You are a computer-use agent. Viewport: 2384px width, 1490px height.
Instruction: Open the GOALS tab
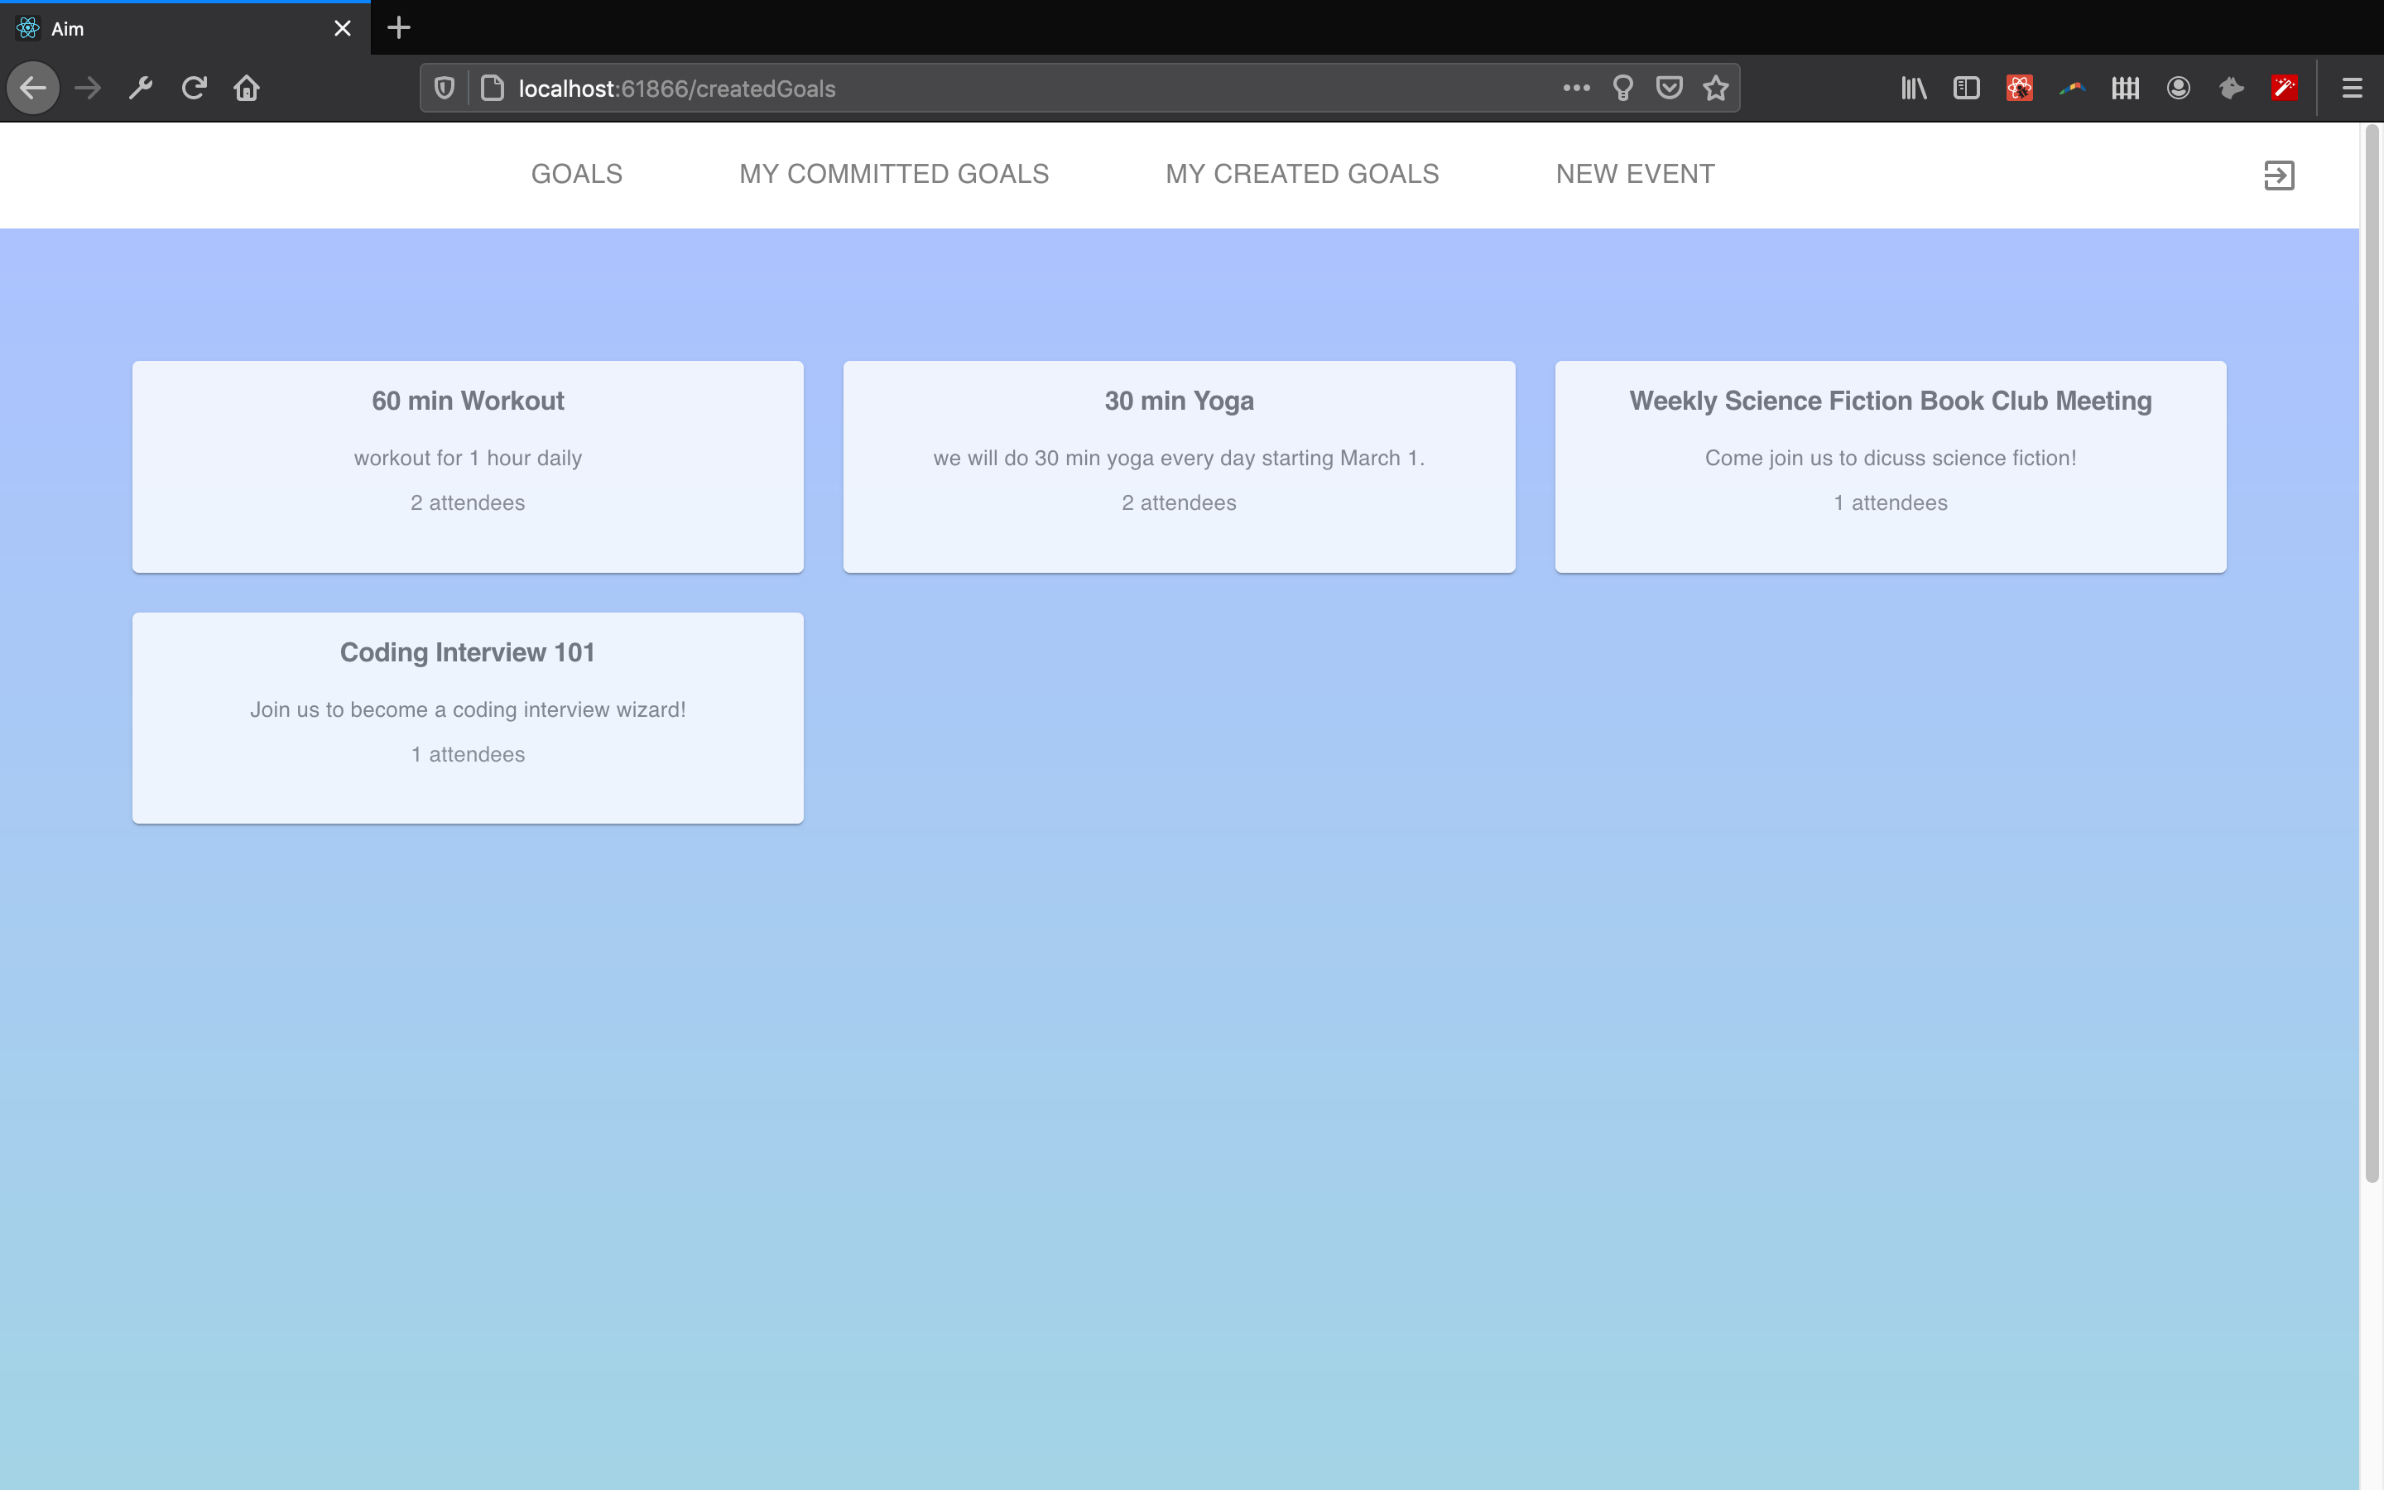pos(576,175)
